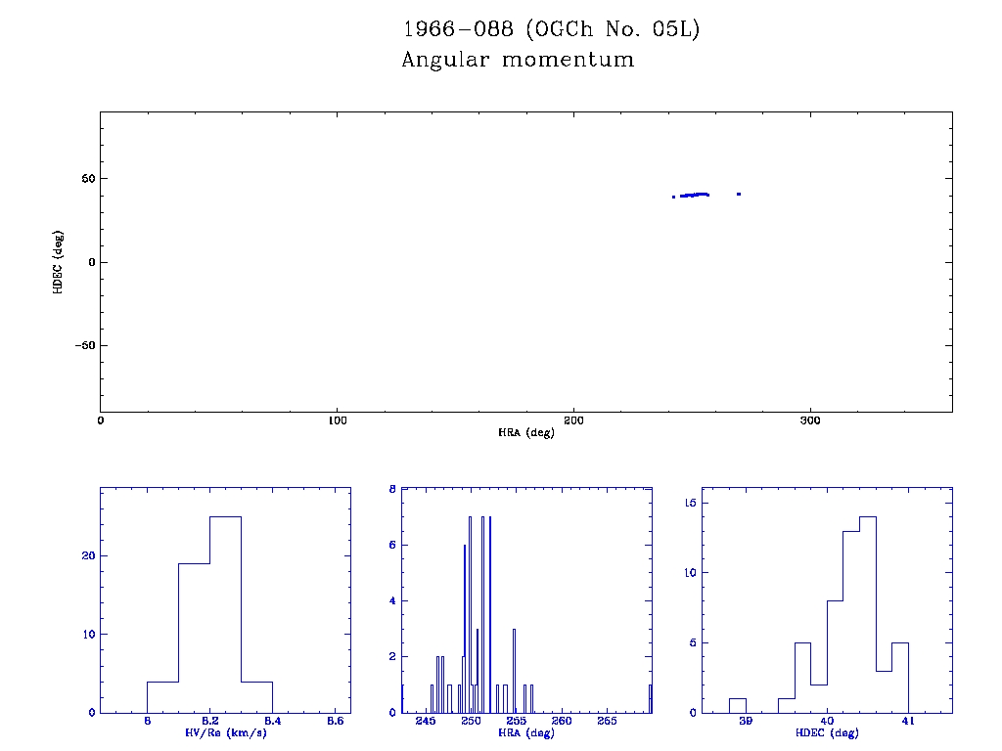1002x751 pixels.
Task: Select the "Angular momentum" subtitle text
Action: (518, 61)
